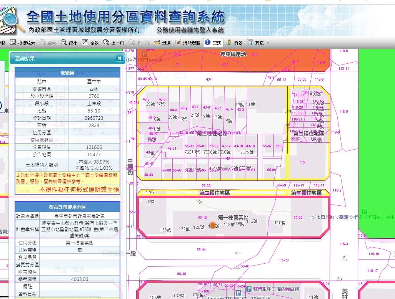Click 清除選取 to clear selection
This screenshot has height=299, width=395.
point(187,43)
